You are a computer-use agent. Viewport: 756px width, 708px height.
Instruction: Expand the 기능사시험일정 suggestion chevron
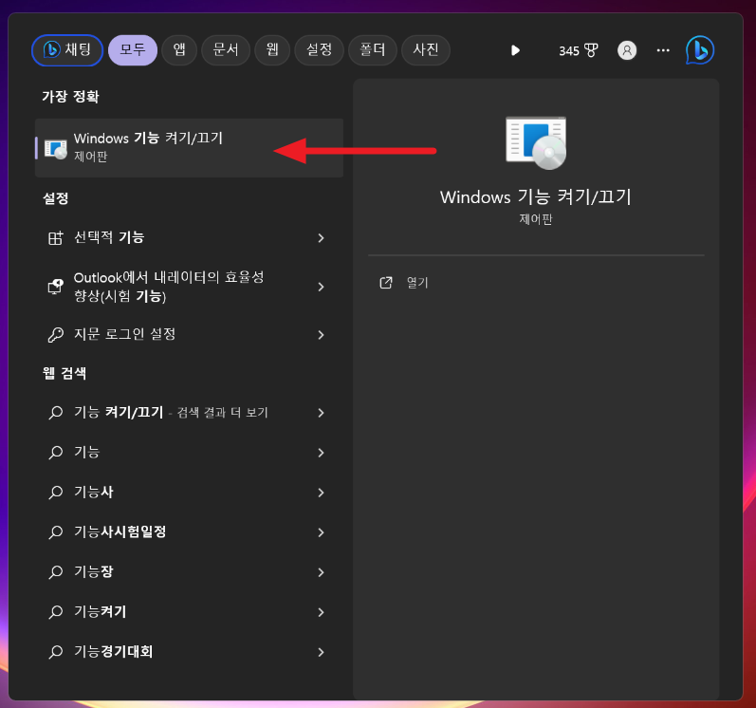tap(322, 533)
